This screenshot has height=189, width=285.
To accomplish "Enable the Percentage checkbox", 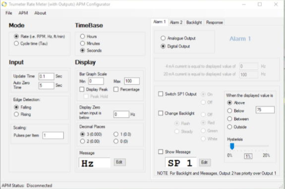I will pos(116,89).
